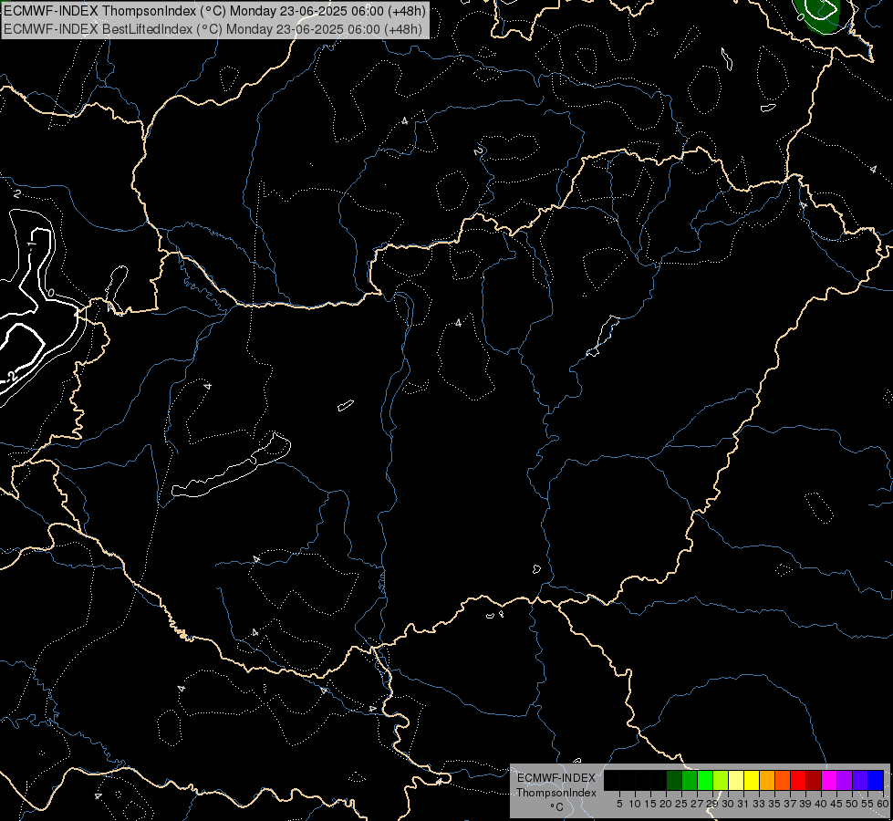Select the medium green legend swatch
The image size is (893, 821).
690,780
